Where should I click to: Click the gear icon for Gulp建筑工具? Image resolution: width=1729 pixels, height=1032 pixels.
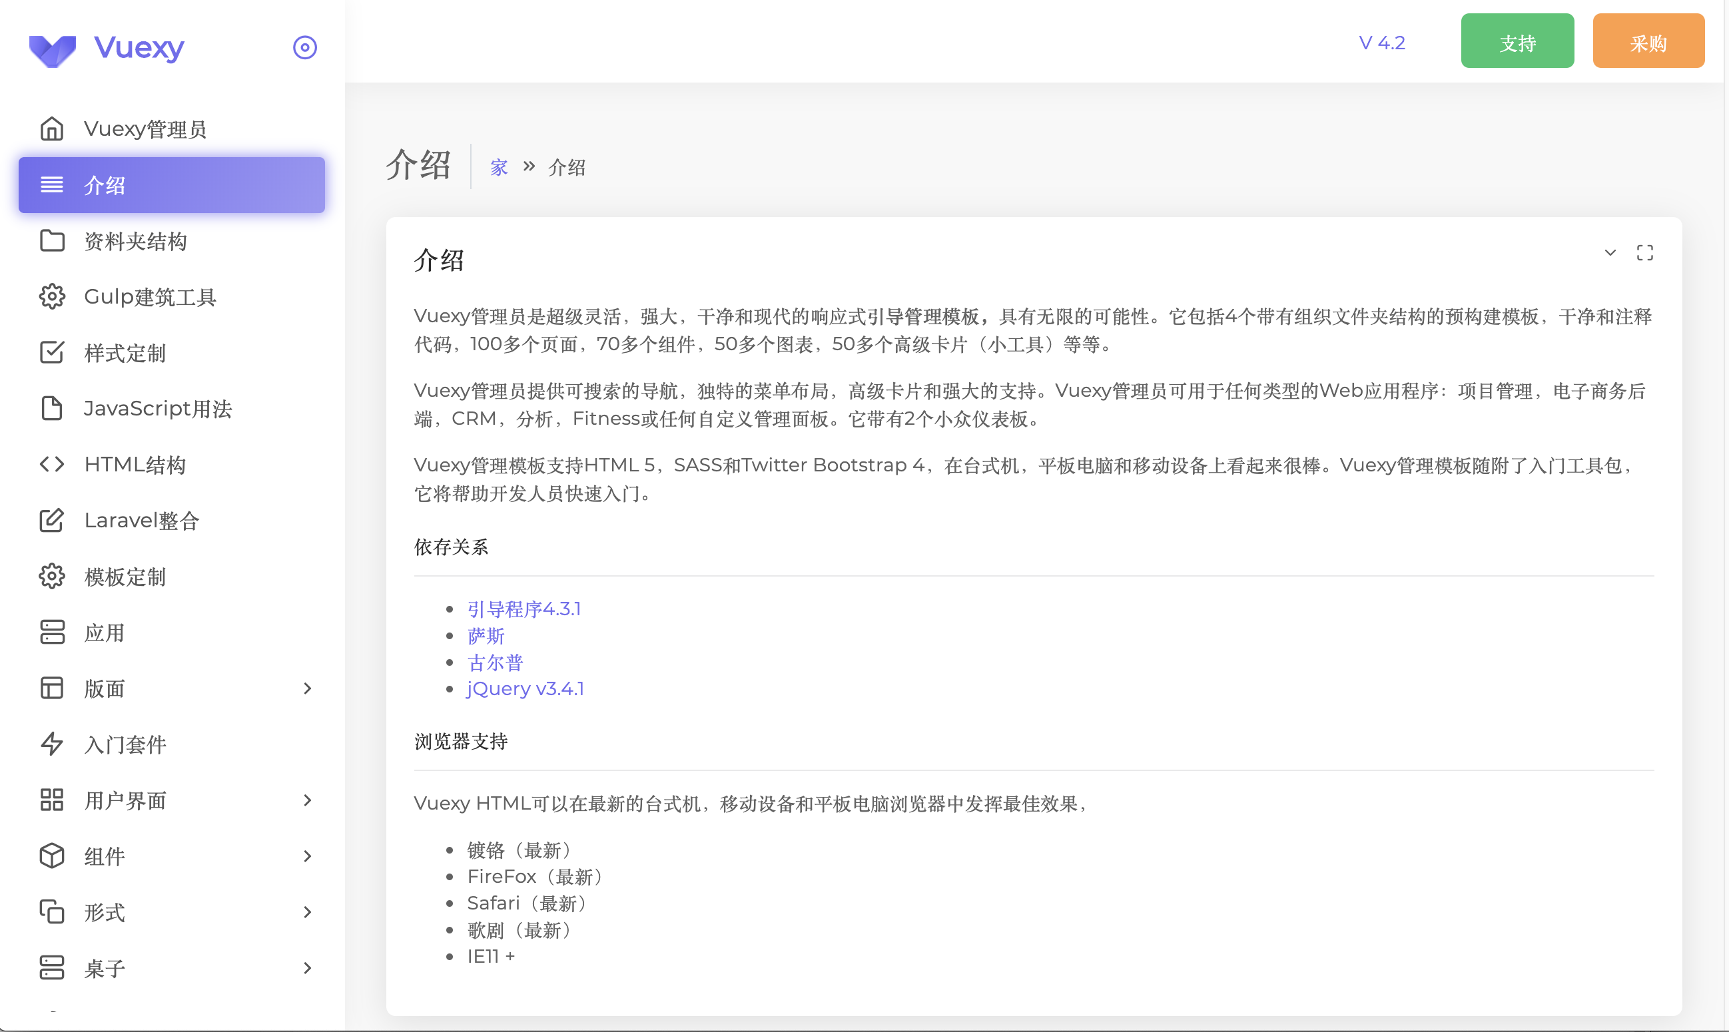tap(52, 296)
